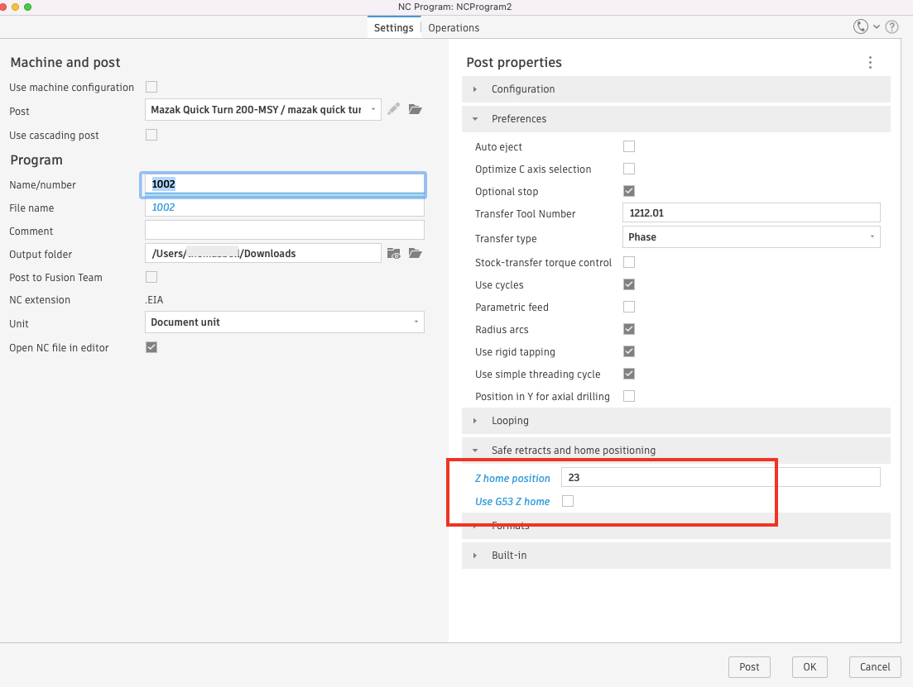Toggle the Use rigid tapping checkbox

tap(629, 351)
